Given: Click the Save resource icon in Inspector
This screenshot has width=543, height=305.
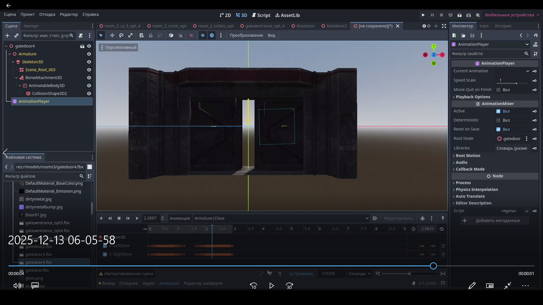Looking at the screenshot, I should tap(472, 35).
